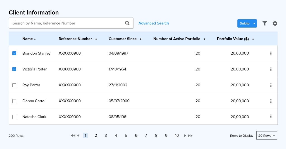This screenshot has width=286, height=149.
Task: Go to previous page arrow
Action: tap(78, 136)
